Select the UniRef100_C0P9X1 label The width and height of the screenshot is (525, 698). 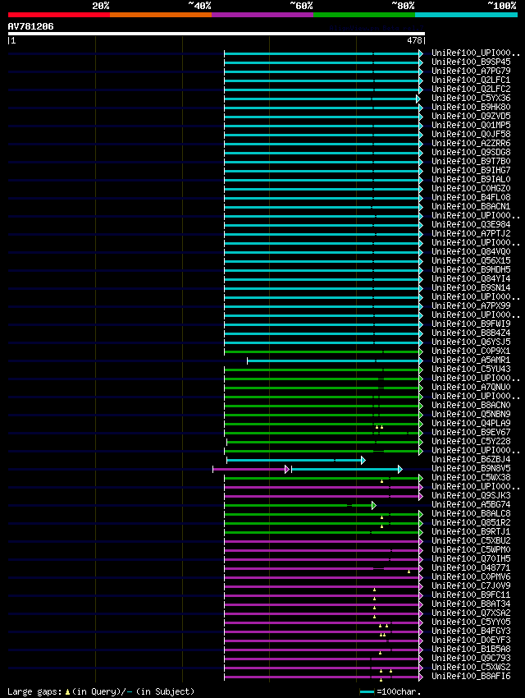coord(471,351)
